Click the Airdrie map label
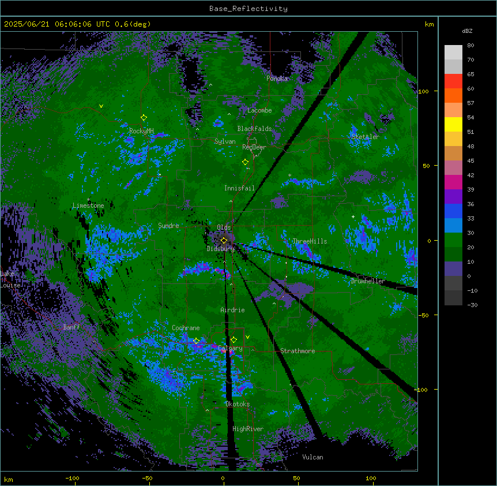This screenshot has height=486, width=497. point(233,310)
